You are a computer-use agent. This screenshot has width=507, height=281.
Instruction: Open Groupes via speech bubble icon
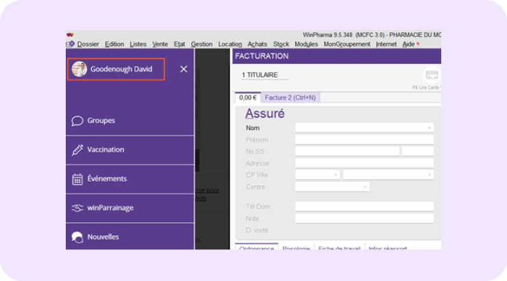pyautogui.click(x=77, y=121)
